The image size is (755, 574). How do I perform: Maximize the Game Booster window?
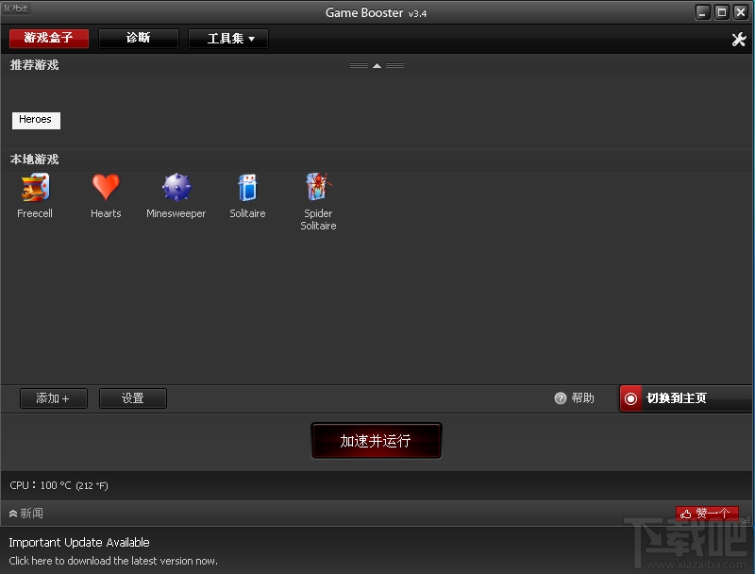point(721,12)
